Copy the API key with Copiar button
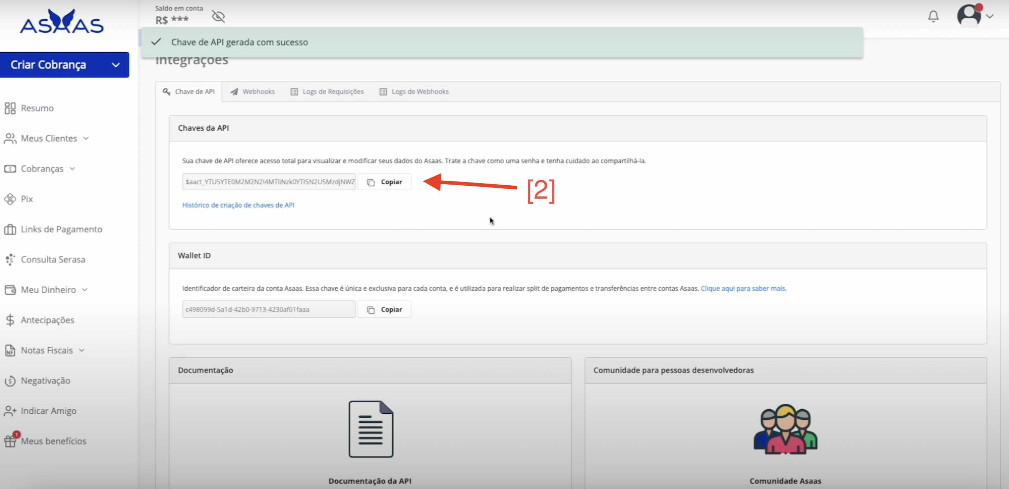Screen dimensions: 1009x489 point(385,182)
